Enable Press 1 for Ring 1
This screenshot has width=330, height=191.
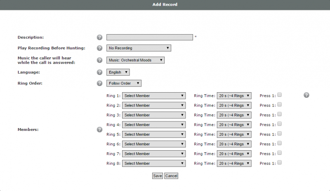[x=280, y=95]
